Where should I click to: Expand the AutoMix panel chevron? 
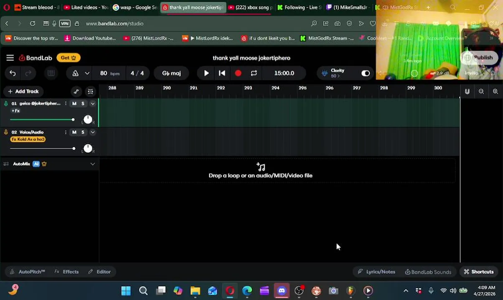click(x=93, y=164)
